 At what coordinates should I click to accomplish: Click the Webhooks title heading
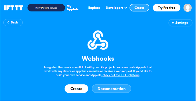click(x=98, y=58)
